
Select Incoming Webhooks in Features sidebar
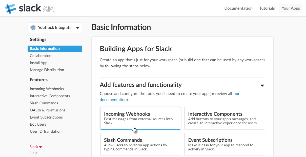pos(47,89)
